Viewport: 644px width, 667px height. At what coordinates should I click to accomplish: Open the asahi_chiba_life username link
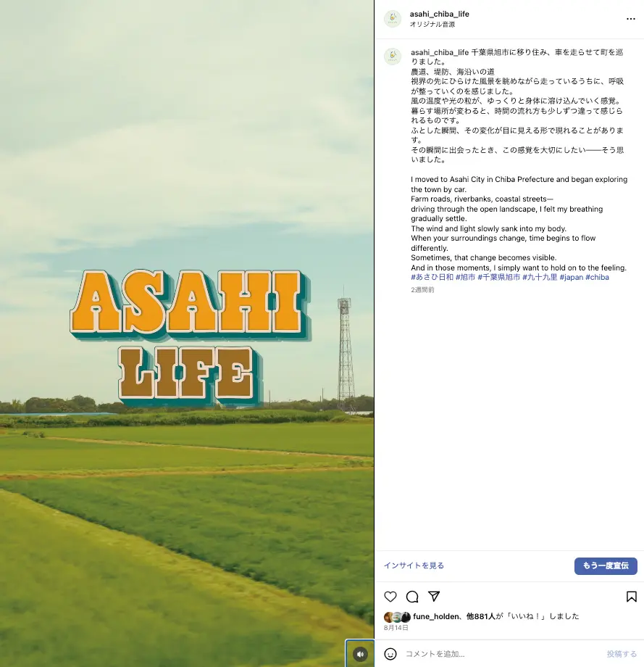439,13
